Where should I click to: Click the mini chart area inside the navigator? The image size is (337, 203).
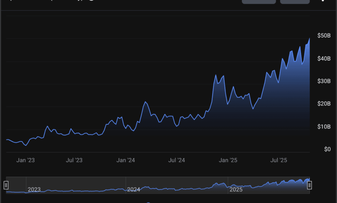pyautogui.click(x=173, y=186)
